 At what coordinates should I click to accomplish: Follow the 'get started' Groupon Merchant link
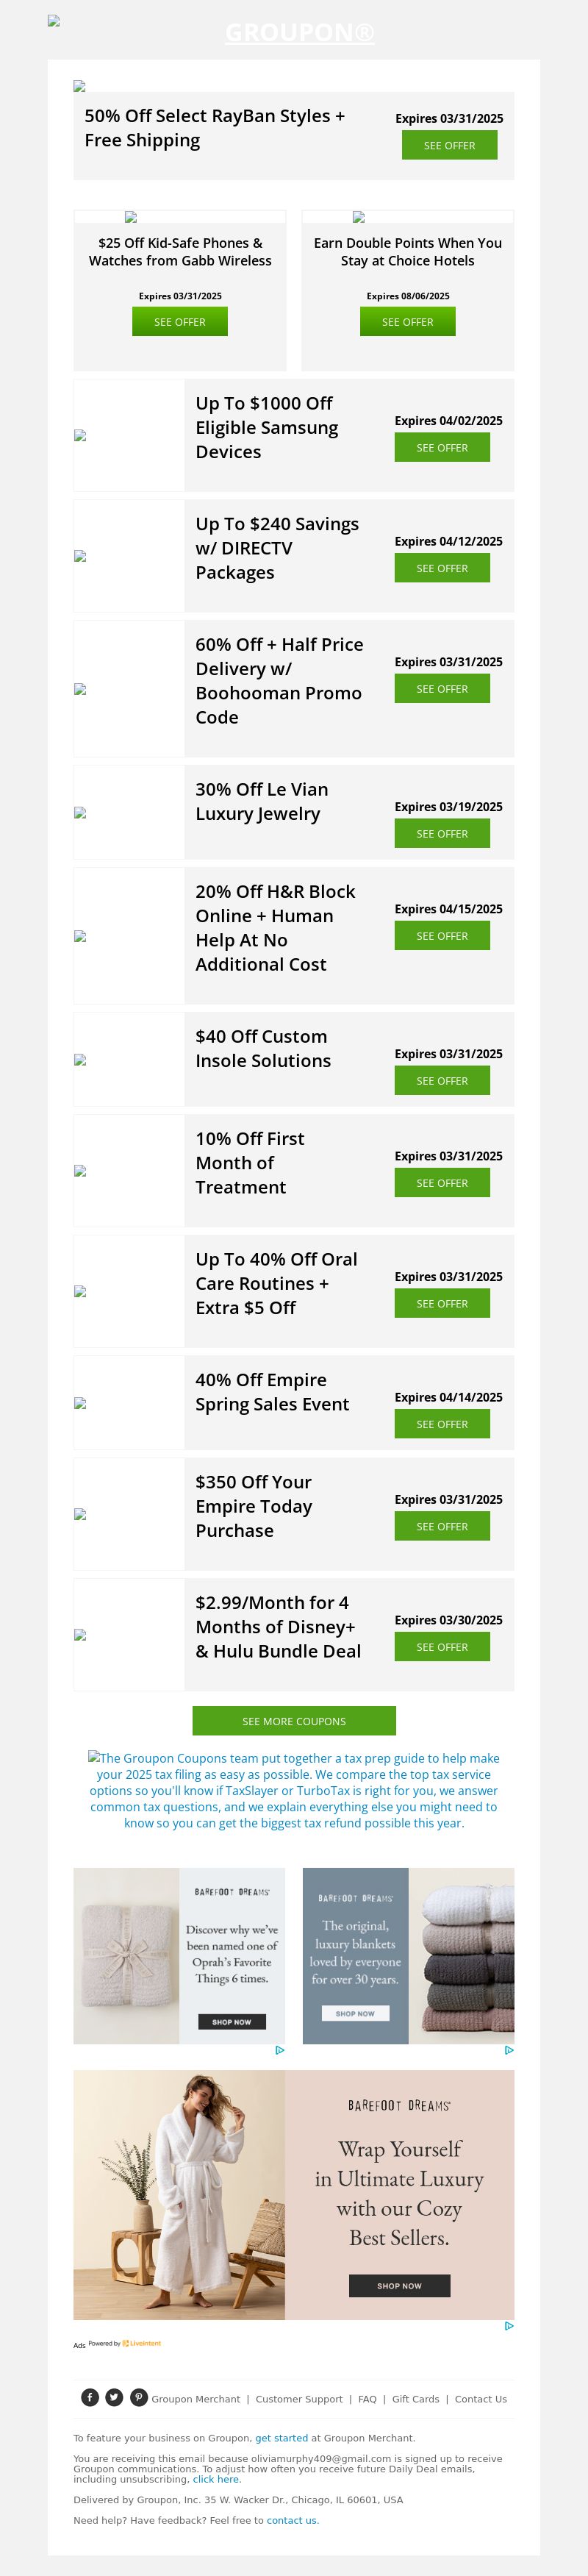[277, 2438]
